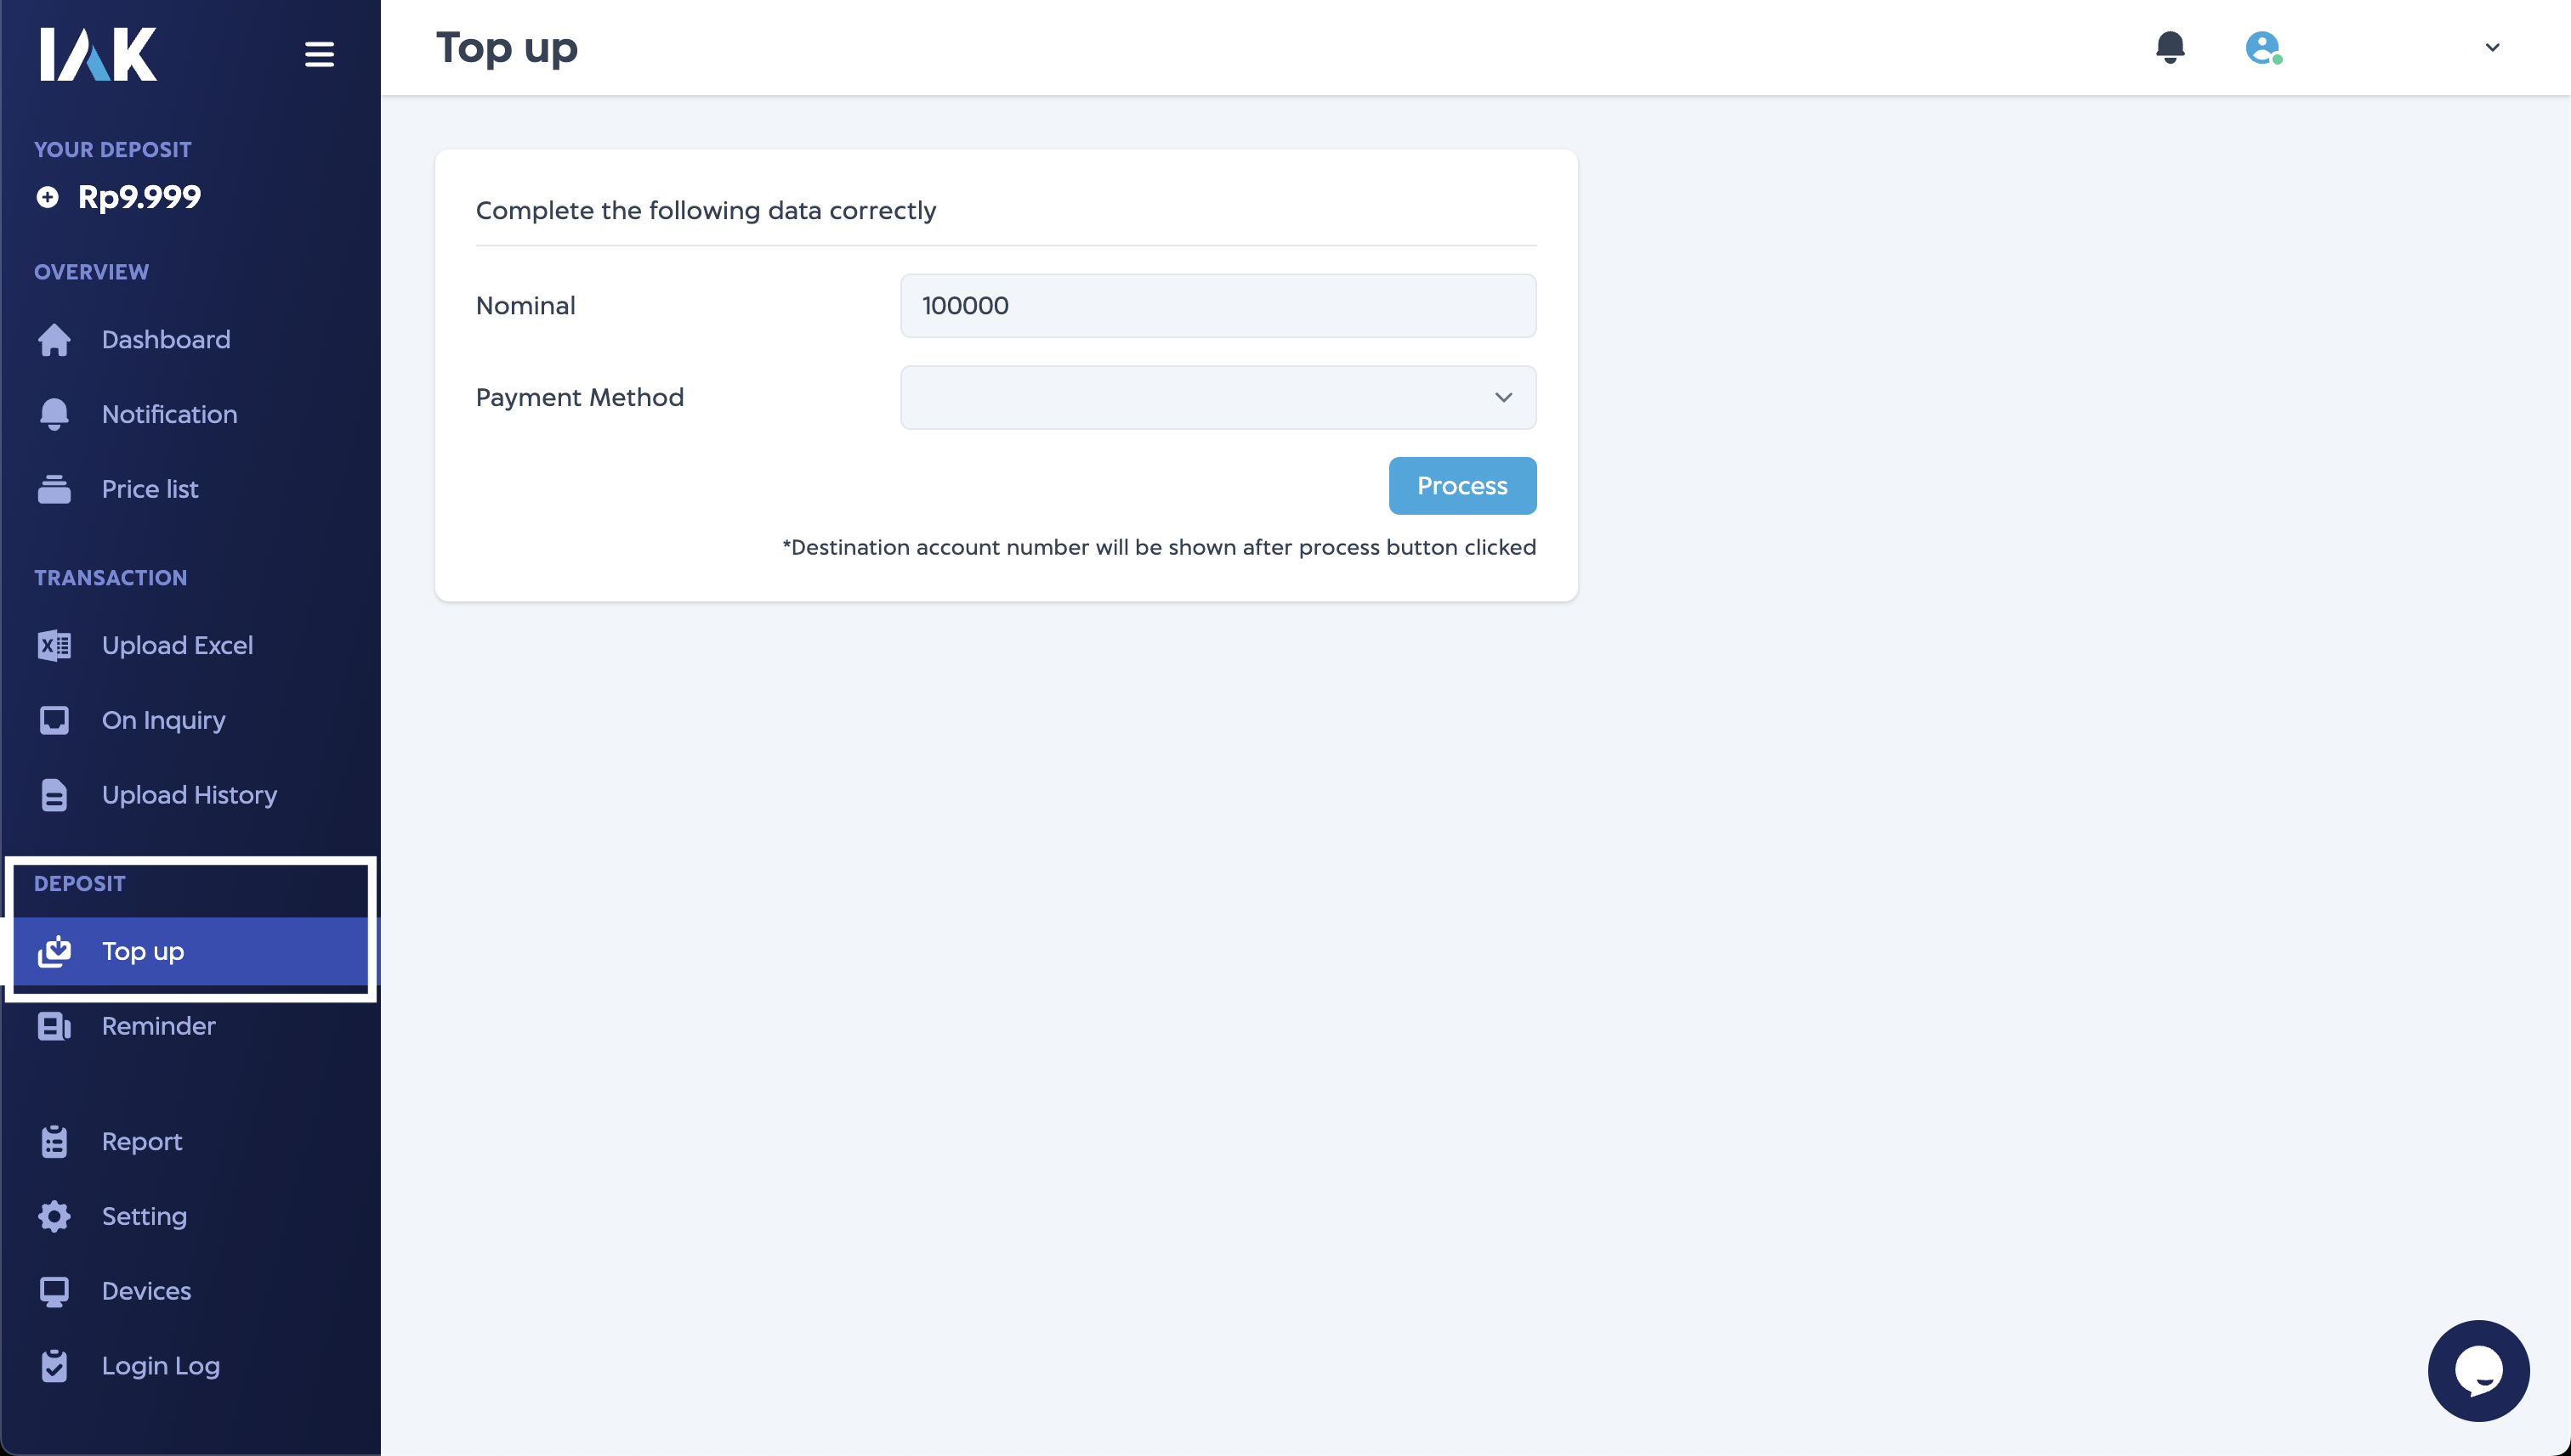
Task: Click the Notification bell icon
Action: click(x=2171, y=48)
